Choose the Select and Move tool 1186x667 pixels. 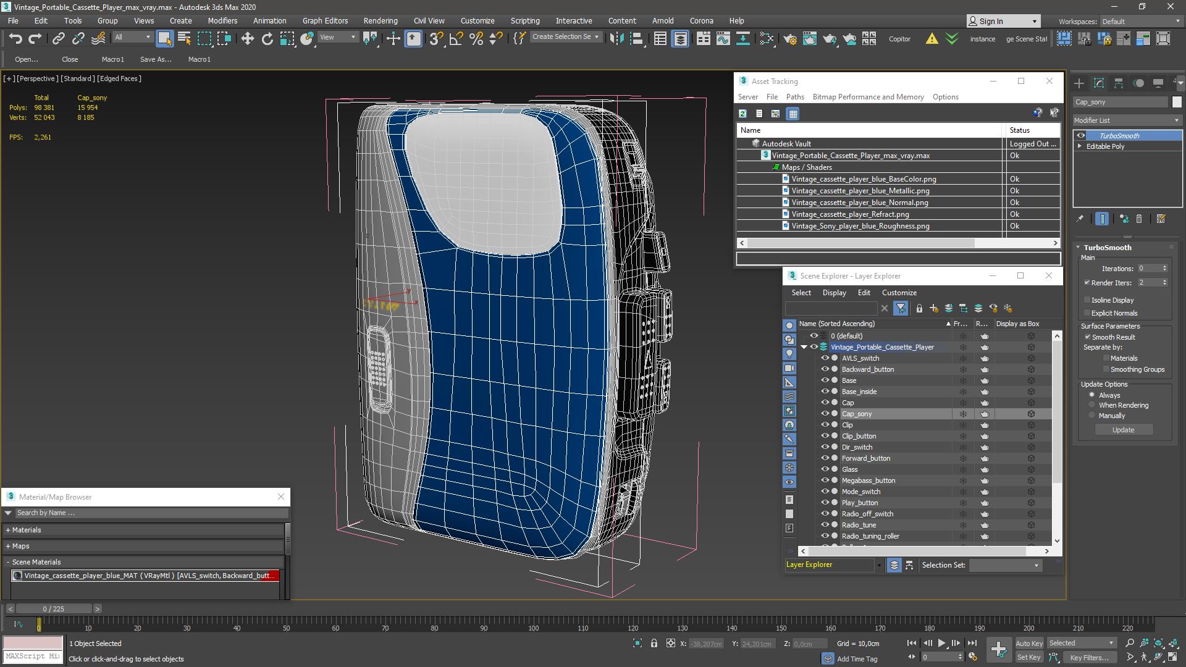[247, 38]
